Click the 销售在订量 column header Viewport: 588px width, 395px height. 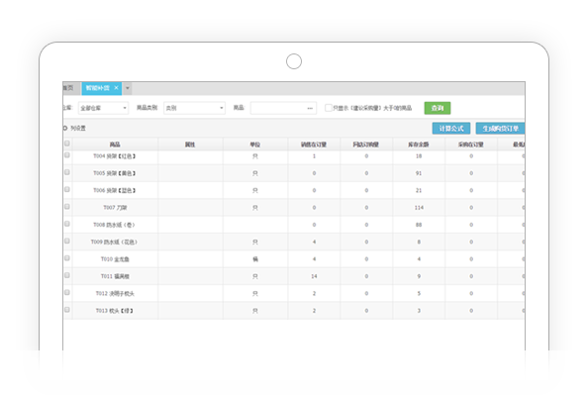[x=314, y=145]
